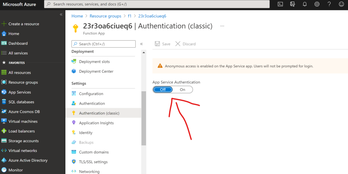Image resolution: width=348 pixels, height=174 pixels.
Task: Click the Monitor gauge icon
Action: pos(4,170)
